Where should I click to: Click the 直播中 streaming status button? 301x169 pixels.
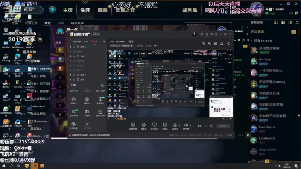(x=223, y=126)
